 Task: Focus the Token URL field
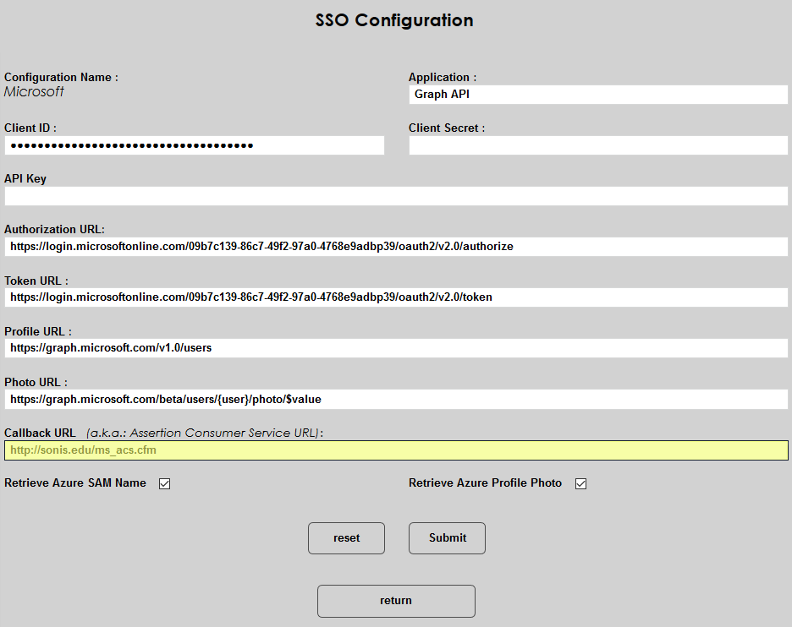pyautogui.click(x=395, y=297)
